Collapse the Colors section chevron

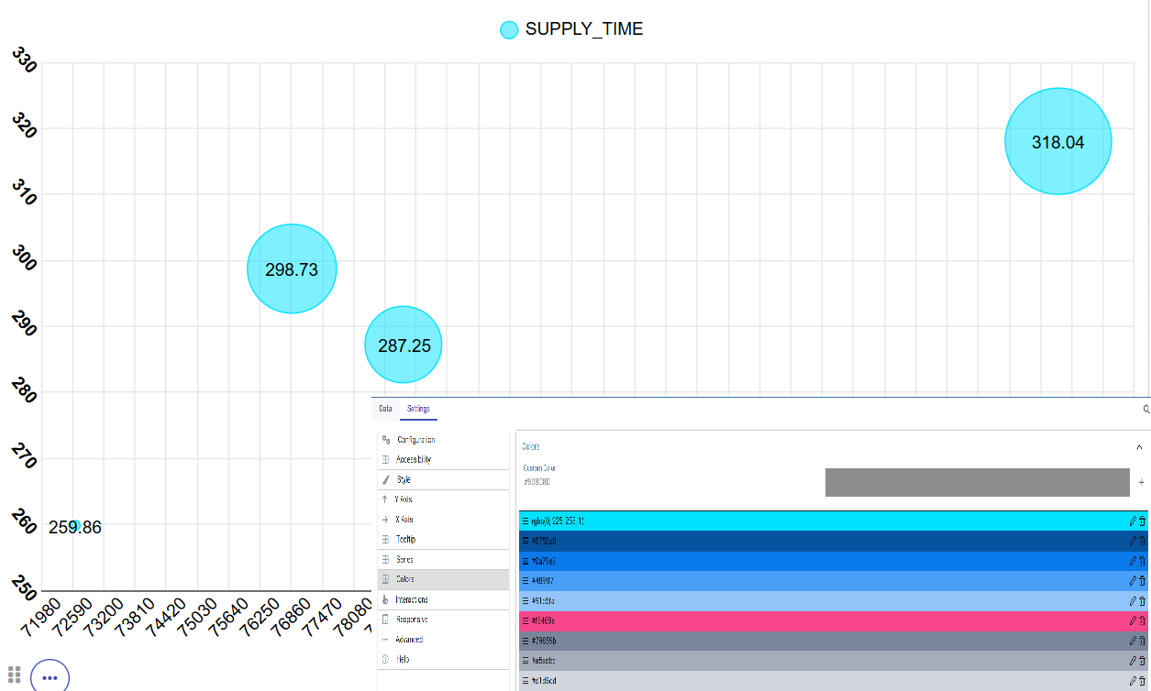(x=1140, y=447)
